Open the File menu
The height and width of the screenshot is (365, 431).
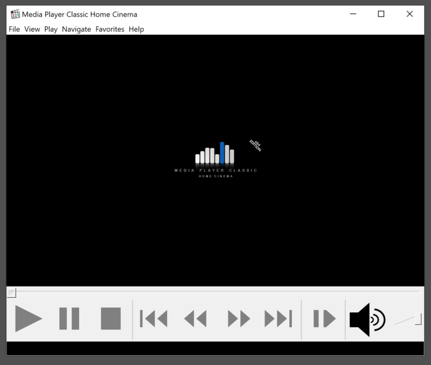pos(14,29)
